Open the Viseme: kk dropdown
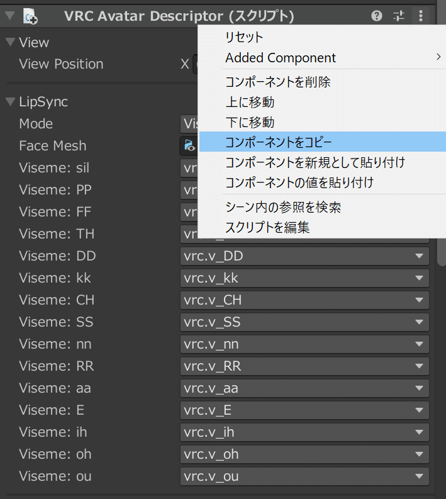446x499 pixels. (304, 278)
